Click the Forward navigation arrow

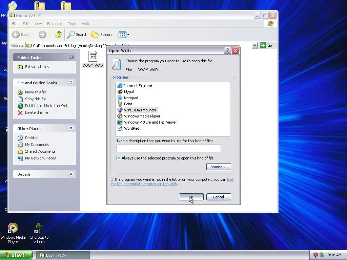coord(42,35)
